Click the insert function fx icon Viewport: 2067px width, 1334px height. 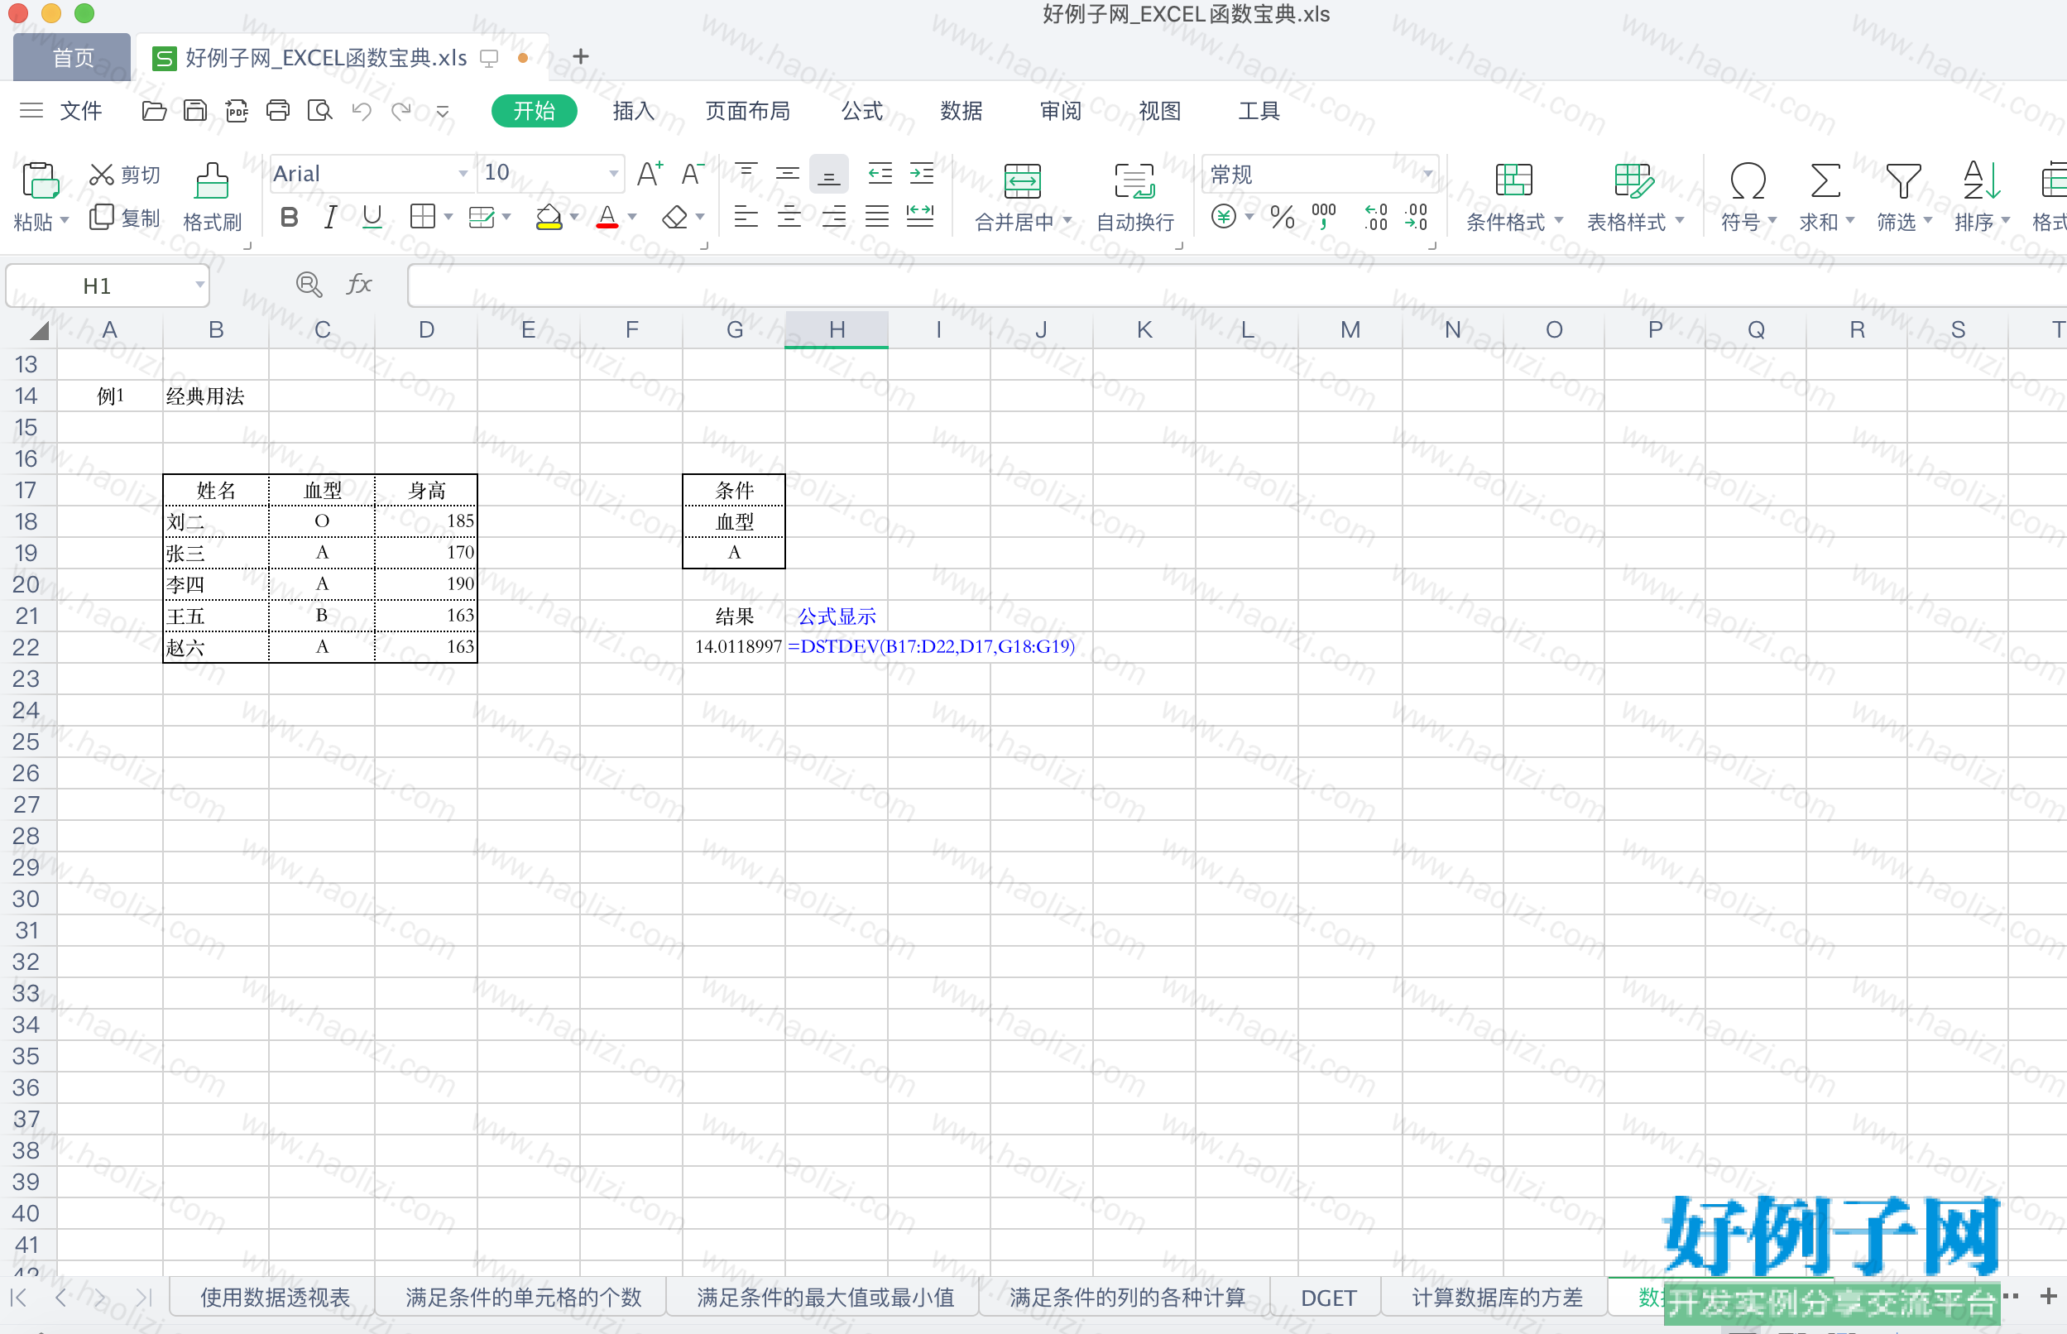pyautogui.click(x=358, y=284)
